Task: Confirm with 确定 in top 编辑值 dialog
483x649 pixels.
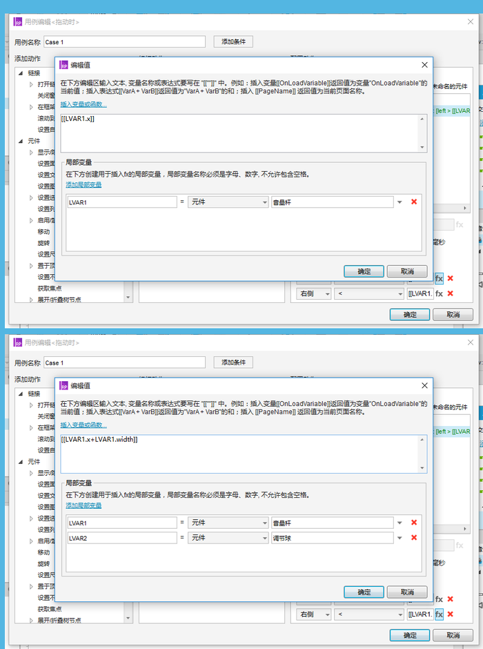Action: click(364, 271)
